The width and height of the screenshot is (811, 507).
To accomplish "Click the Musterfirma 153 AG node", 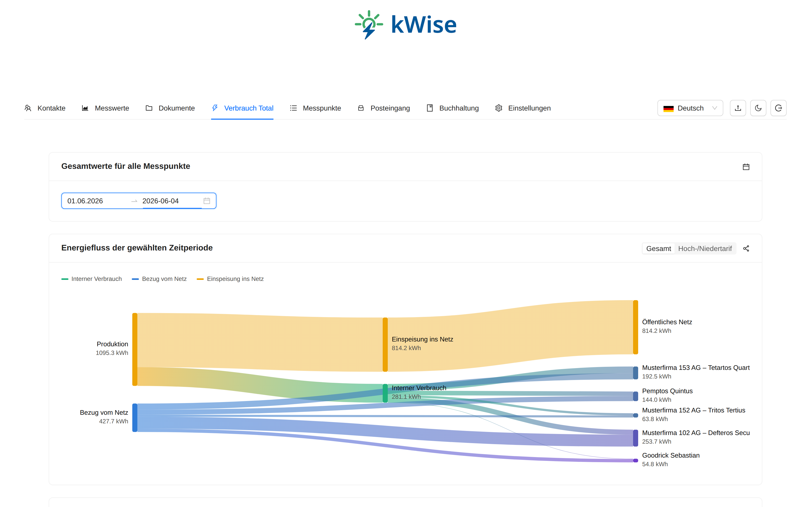I will (635, 373).
